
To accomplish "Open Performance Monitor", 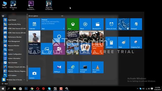I will (15, 37).
